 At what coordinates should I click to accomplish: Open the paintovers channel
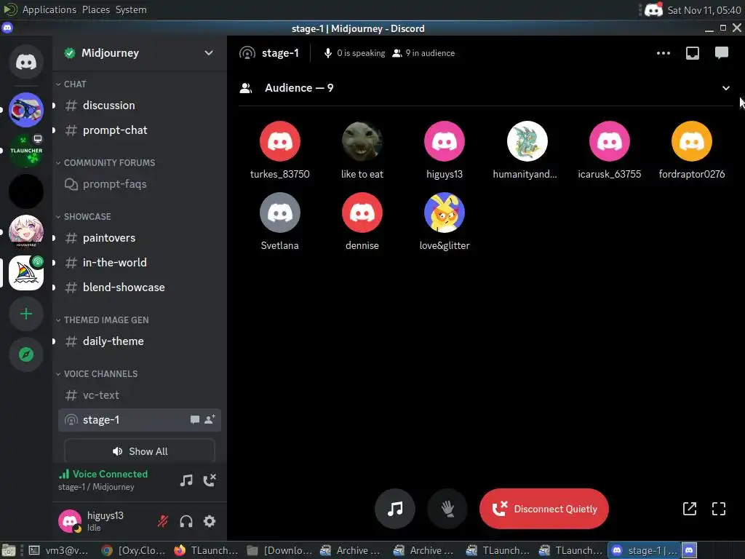pyautogui.click(x=139, y=238)
